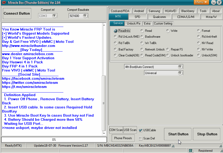Click the t.me/amiracleteam link text
This screenshot has width=223, height=153.
(24, 87)
